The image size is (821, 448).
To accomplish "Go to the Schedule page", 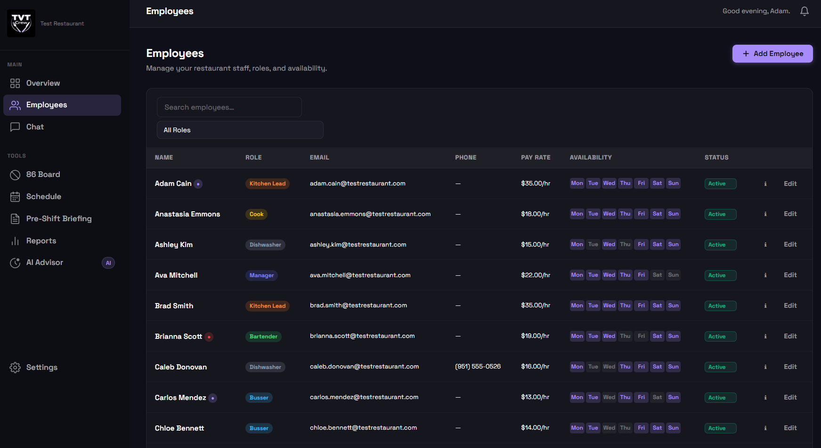I will pyautogui.click(x=43, y=197).
